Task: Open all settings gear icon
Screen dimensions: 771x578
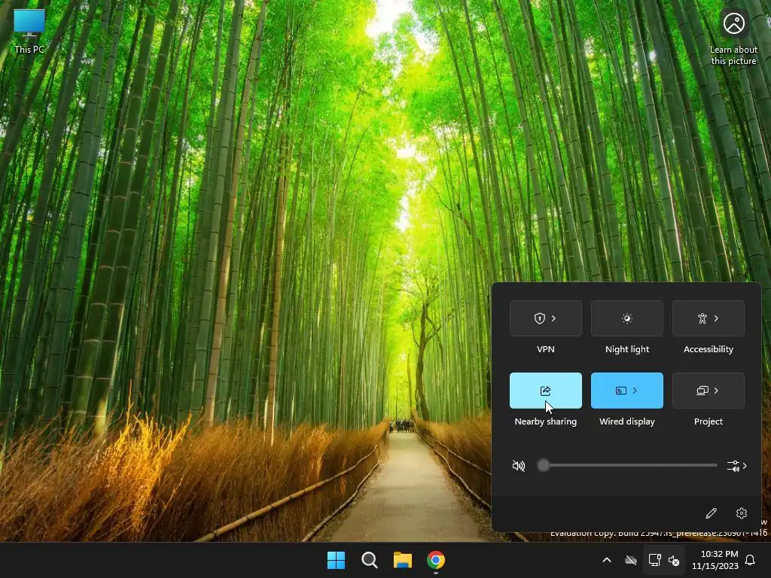Action: [742, 513]
